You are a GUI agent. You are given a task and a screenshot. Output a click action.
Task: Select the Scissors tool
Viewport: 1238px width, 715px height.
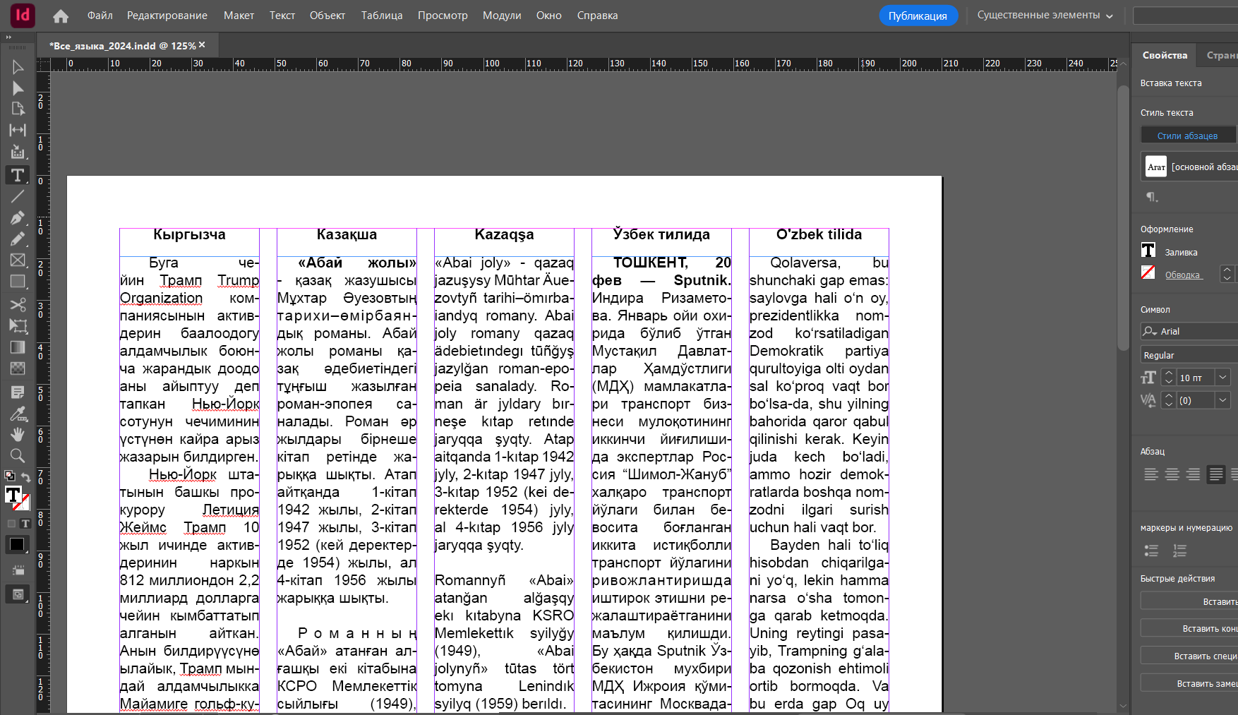tap(17, 305)
